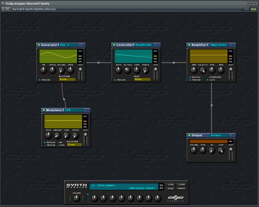Click Generator1 OUT fader
Screen dimensions: 259x207
80,69
